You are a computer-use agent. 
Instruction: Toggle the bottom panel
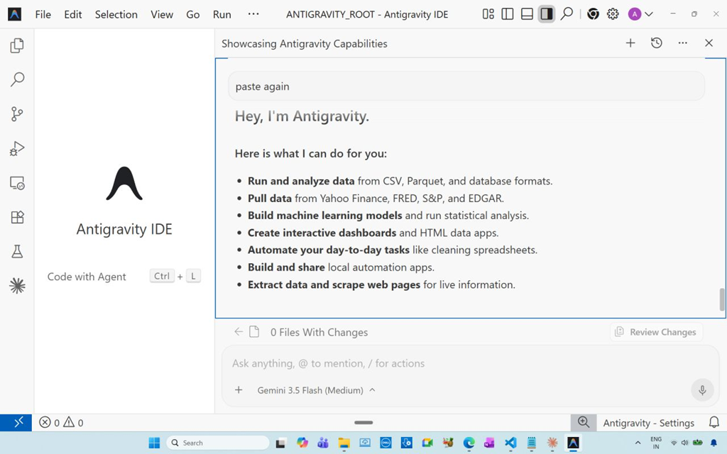coord(528,14)
